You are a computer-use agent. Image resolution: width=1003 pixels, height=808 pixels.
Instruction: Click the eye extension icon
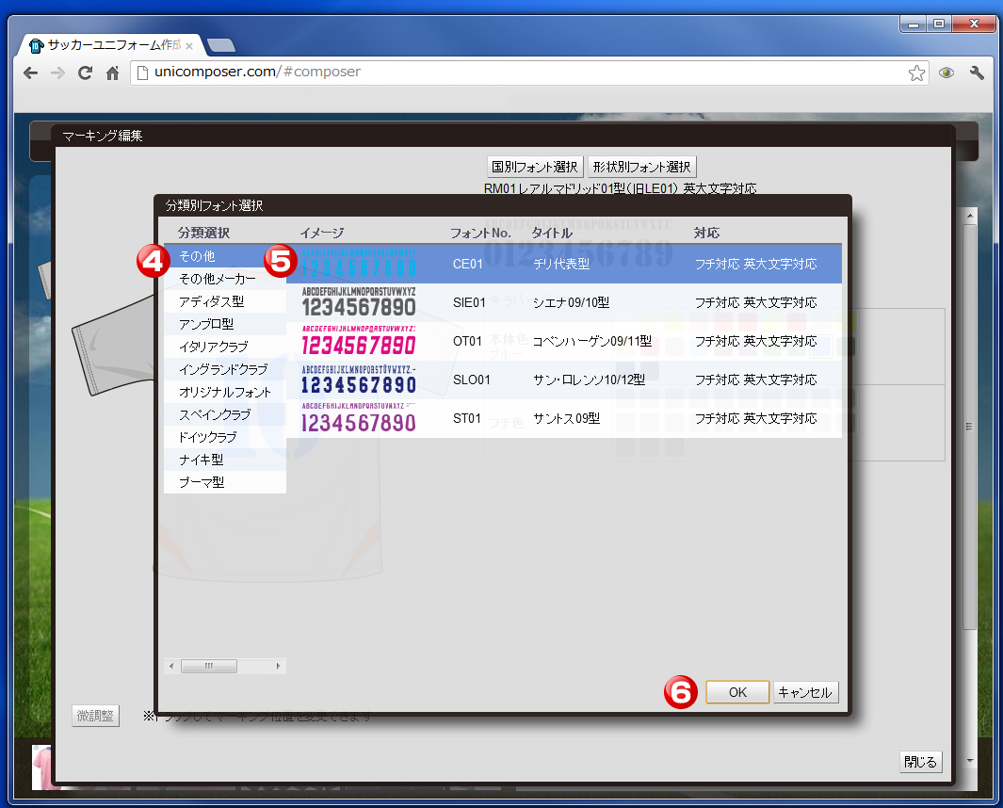[x=946, y=73]
